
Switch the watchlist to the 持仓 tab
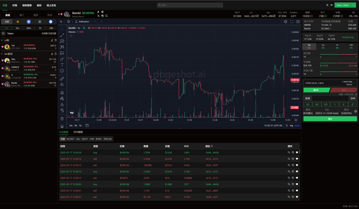pyautogui.click(x=50, y=15)
